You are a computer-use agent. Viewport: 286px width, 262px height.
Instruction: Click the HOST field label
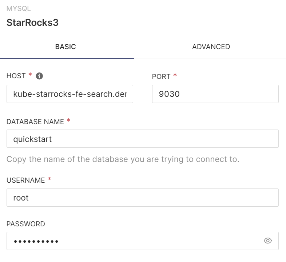point(16,76)
